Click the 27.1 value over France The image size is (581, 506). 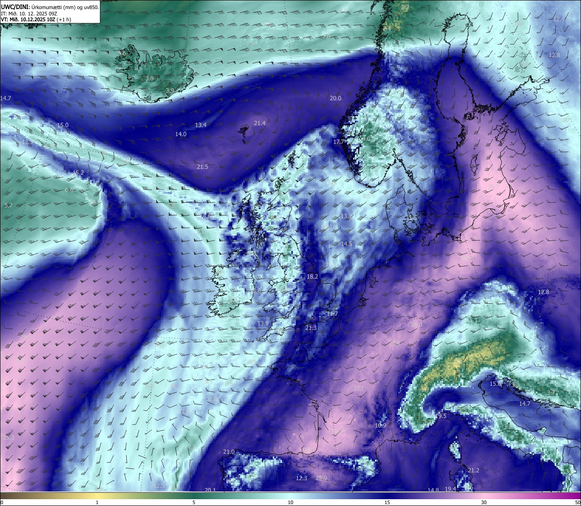[x=358, y=388]
